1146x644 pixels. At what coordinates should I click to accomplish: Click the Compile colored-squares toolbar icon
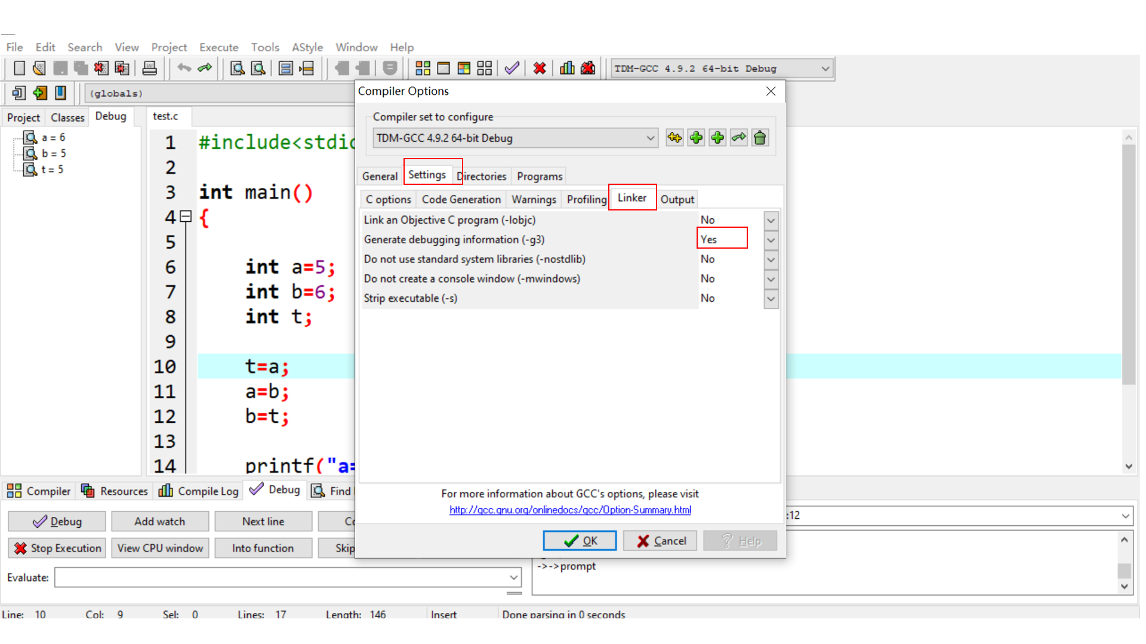[423, 69]
